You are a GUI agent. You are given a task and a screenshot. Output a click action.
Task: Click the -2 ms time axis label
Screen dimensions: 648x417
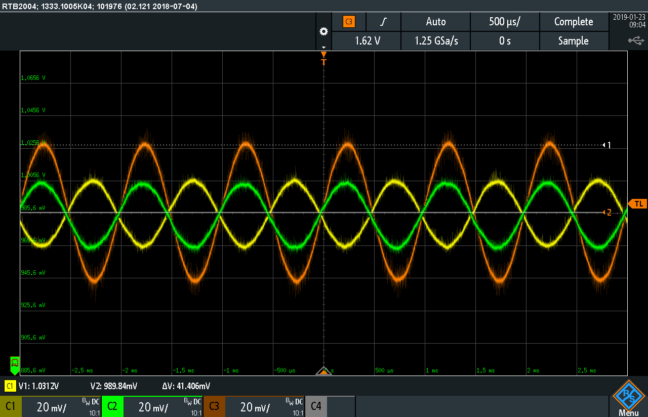coord(131,370)
